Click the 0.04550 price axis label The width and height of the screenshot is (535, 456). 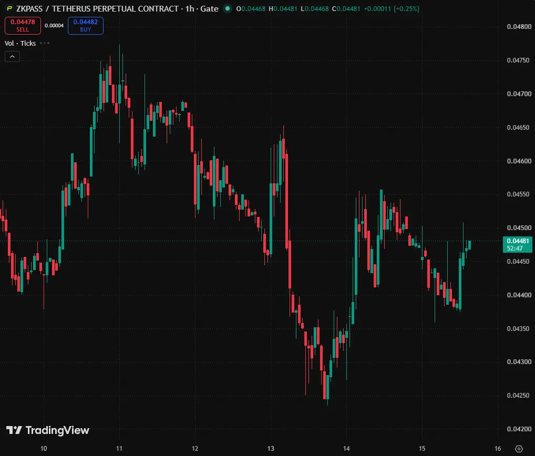click(x=519, y=194)
